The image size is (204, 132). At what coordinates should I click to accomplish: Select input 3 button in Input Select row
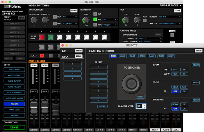[59, 37]
